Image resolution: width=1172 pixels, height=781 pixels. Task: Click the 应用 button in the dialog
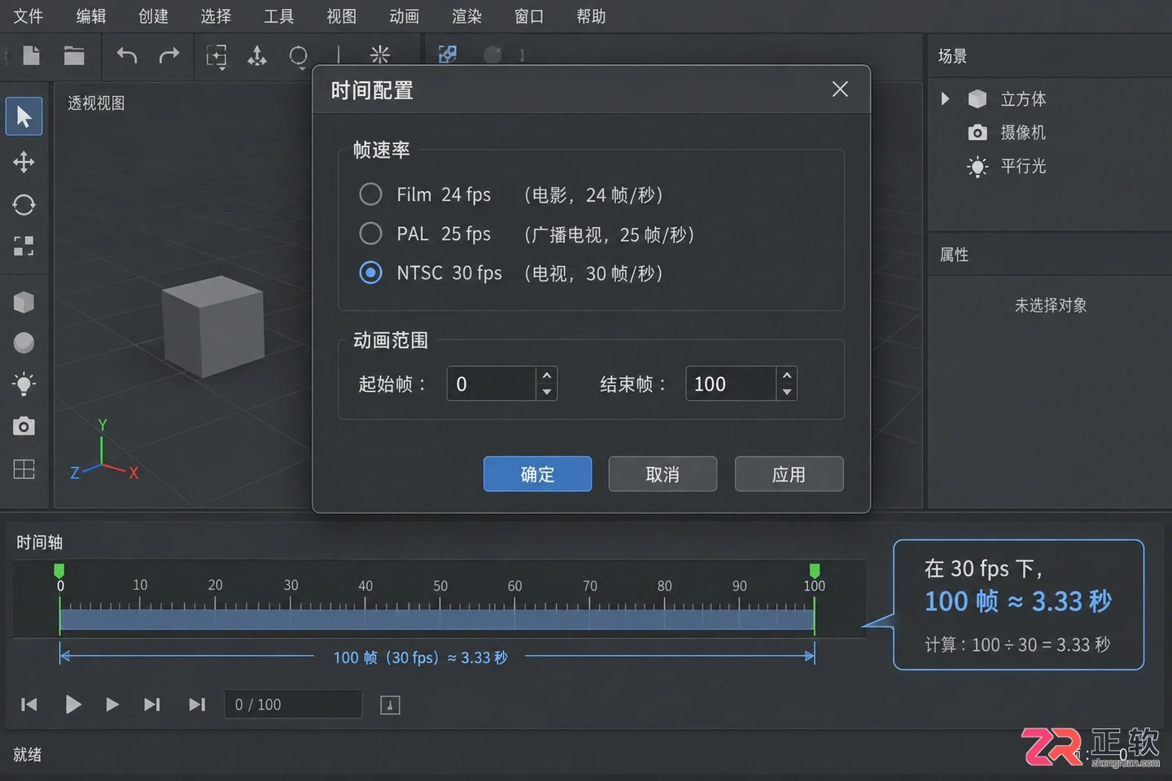click(x=789, y=473)
